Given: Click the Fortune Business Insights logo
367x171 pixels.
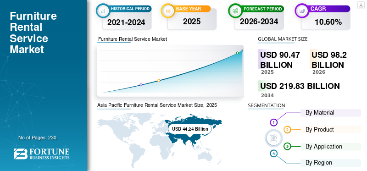Looking at the screenshot, I should (x=42, y=154).
